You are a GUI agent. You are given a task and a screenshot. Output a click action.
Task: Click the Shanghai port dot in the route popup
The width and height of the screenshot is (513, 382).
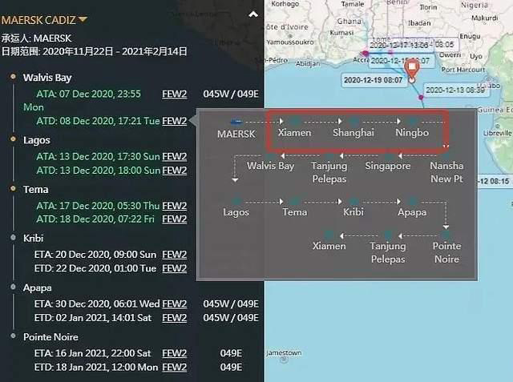click(x=353, y=121)
